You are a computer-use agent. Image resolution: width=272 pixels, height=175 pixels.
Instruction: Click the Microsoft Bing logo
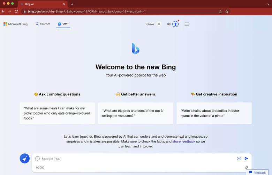click(15, 24)
